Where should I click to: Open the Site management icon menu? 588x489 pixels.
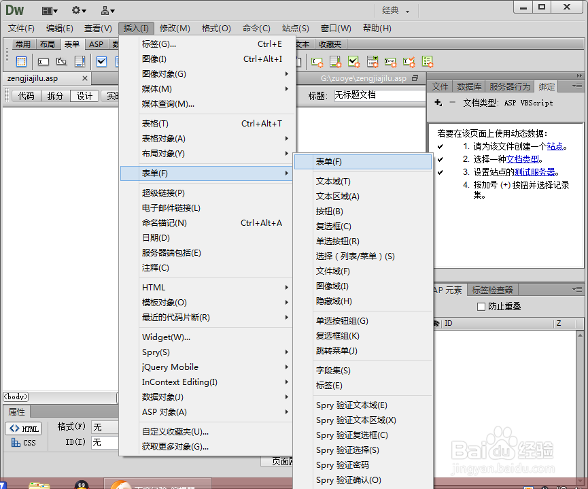pyautogui.click(x=107, y=11)
